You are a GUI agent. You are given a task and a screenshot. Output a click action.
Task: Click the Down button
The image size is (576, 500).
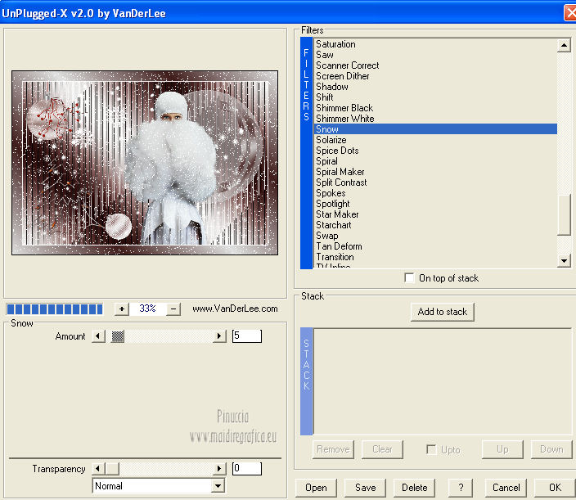pyautogui.click(x=551, y=449)
